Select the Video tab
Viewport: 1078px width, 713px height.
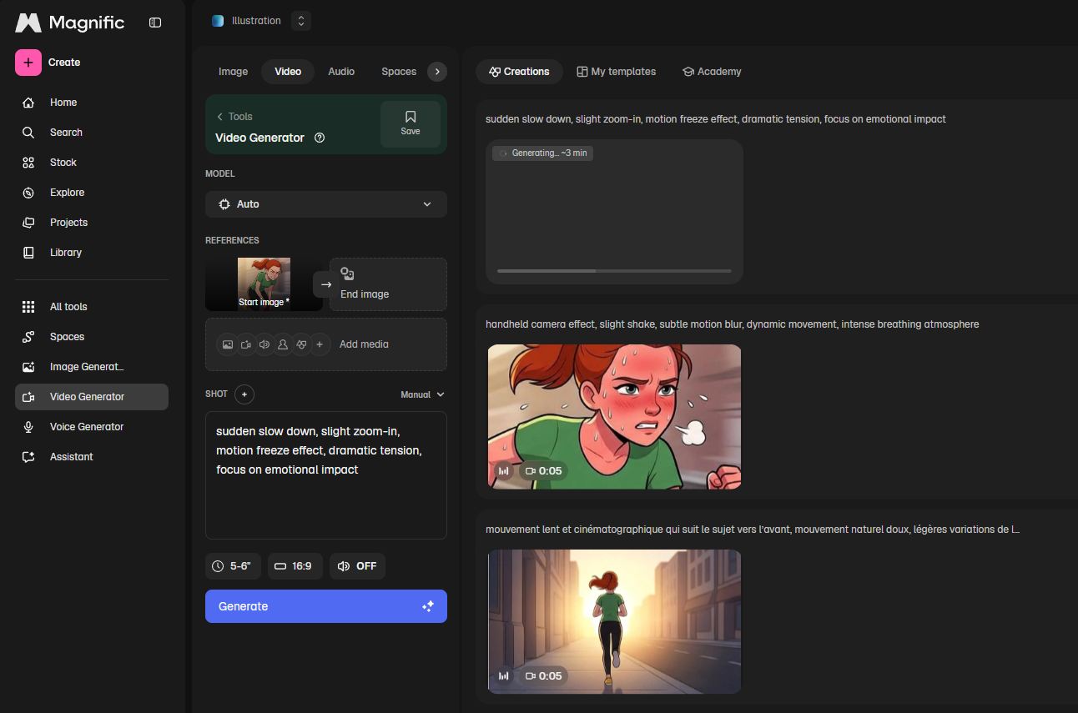[x=288, y=72]
